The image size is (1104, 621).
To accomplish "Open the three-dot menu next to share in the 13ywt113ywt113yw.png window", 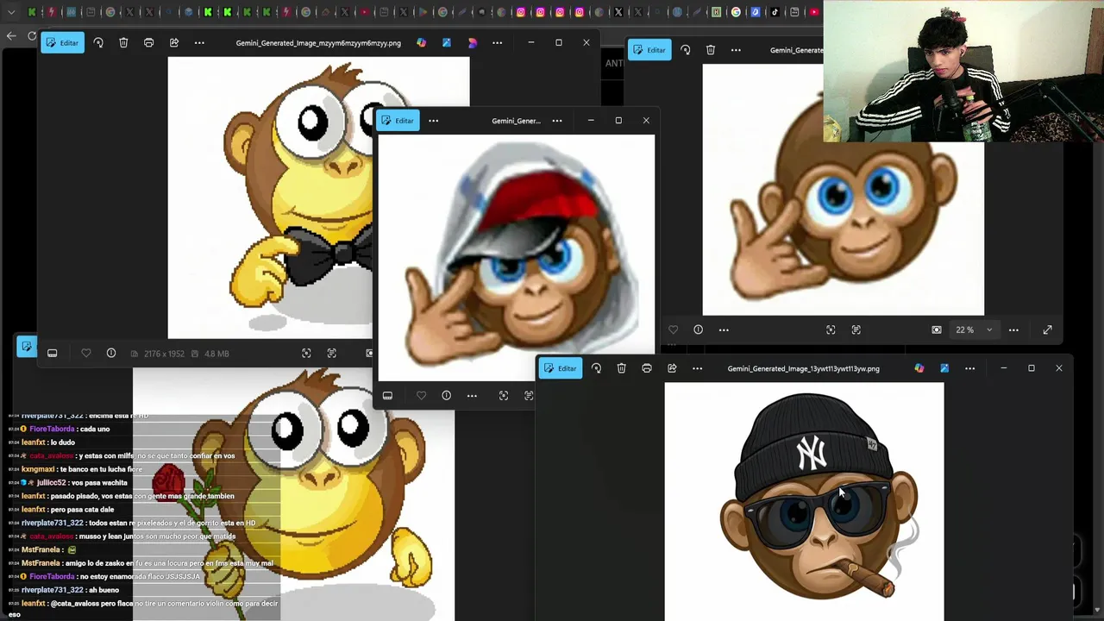I will pos(697,368).
